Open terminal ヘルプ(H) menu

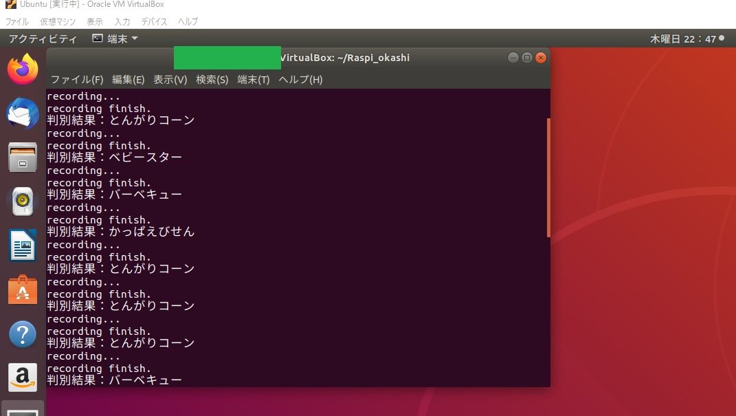[x=300, y=79]
